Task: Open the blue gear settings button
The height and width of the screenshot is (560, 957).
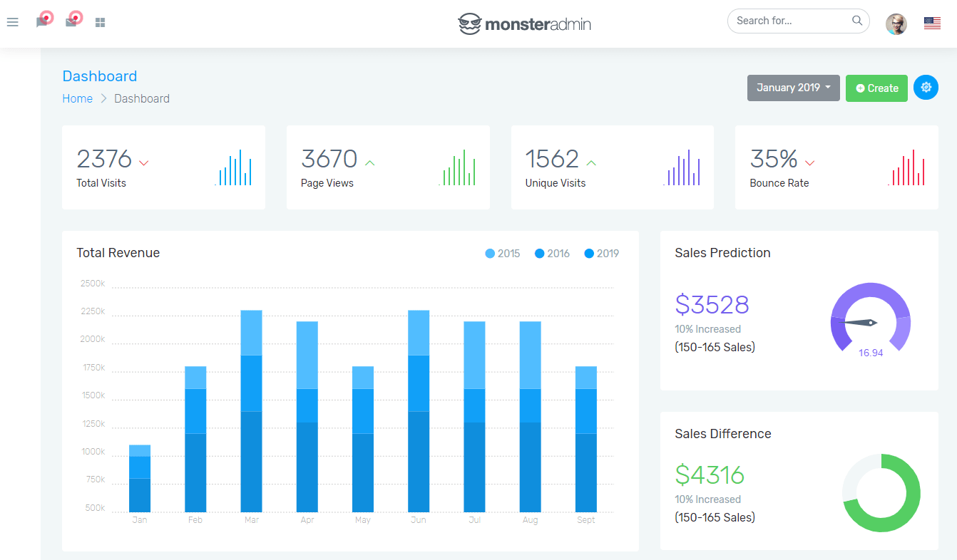Action: (x=926, y=88)
